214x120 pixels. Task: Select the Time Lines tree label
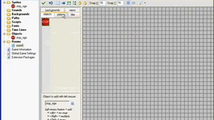coord(19,30)
